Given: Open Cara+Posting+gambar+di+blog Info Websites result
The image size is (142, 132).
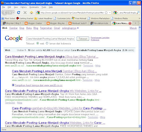Looking at the screenshot, I should 59,108.
